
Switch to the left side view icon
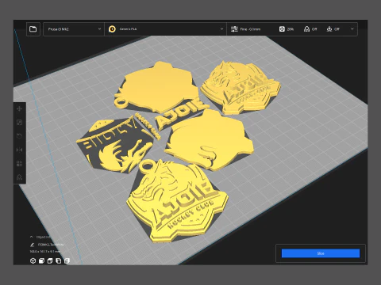click(x=59, y=261)
